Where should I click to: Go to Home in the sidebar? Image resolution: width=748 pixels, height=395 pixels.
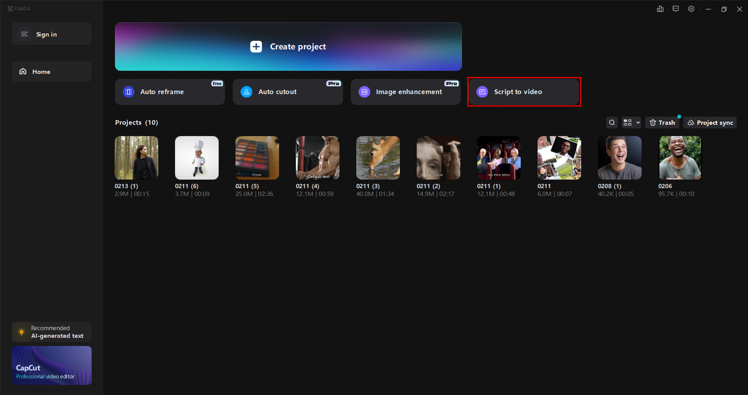click(51, 72)
